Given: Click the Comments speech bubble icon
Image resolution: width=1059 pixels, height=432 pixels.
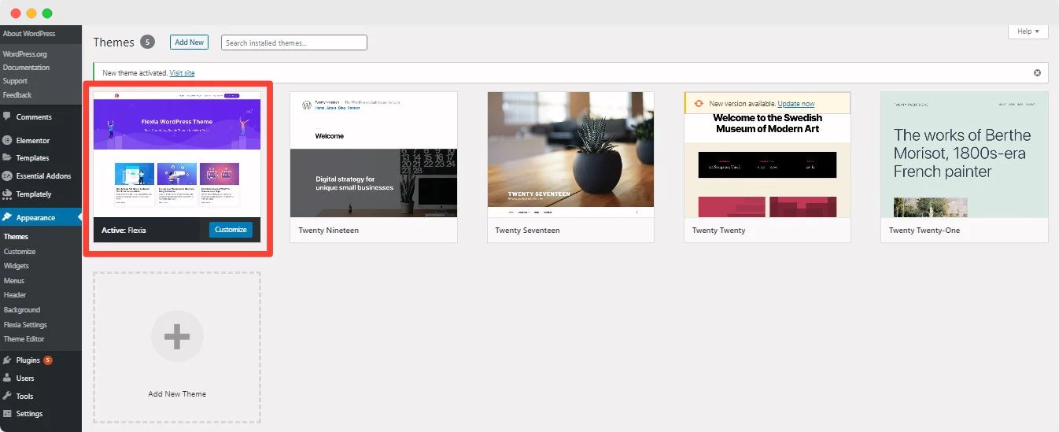Looking at the screenshot, I should tap(7, 116).
